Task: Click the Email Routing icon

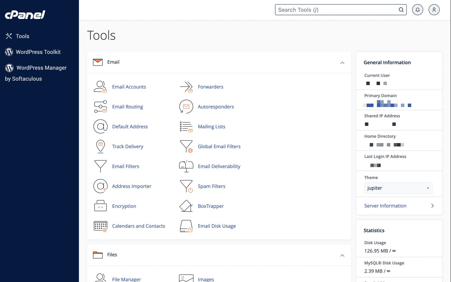Action: 100,107
